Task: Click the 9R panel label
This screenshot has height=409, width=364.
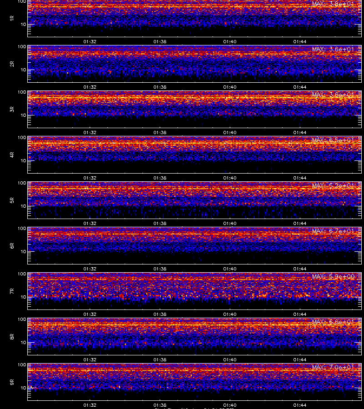Action: coord(12,382)
